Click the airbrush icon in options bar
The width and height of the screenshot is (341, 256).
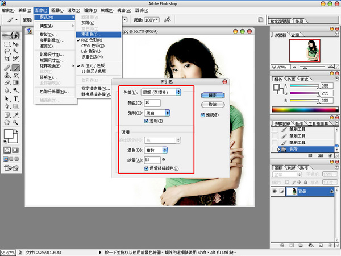[167, 20]
